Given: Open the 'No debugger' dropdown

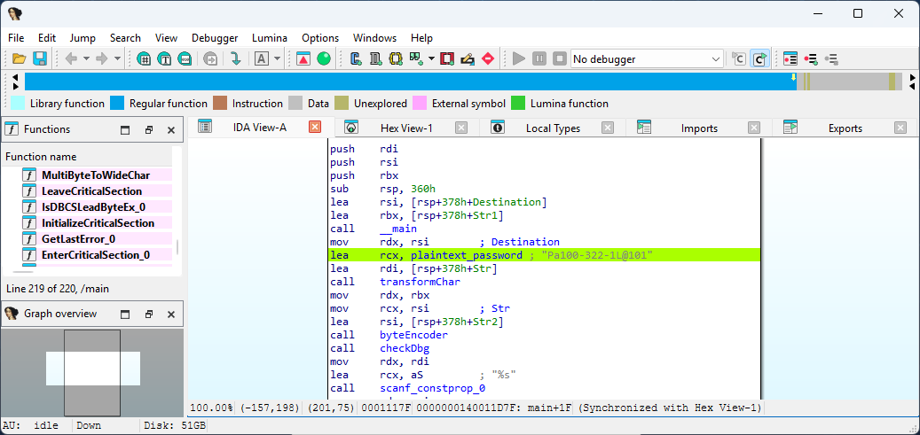Looking at the screenshot, I should click(x=647, y=59).
